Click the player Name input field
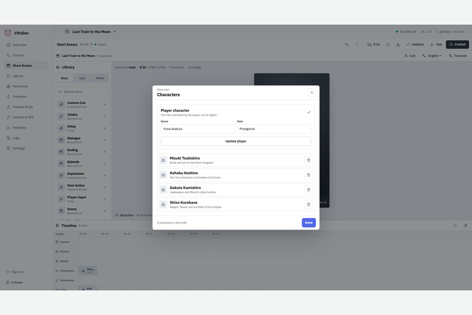Viewport: 472px width, 315px height. (x=197, y=128)
